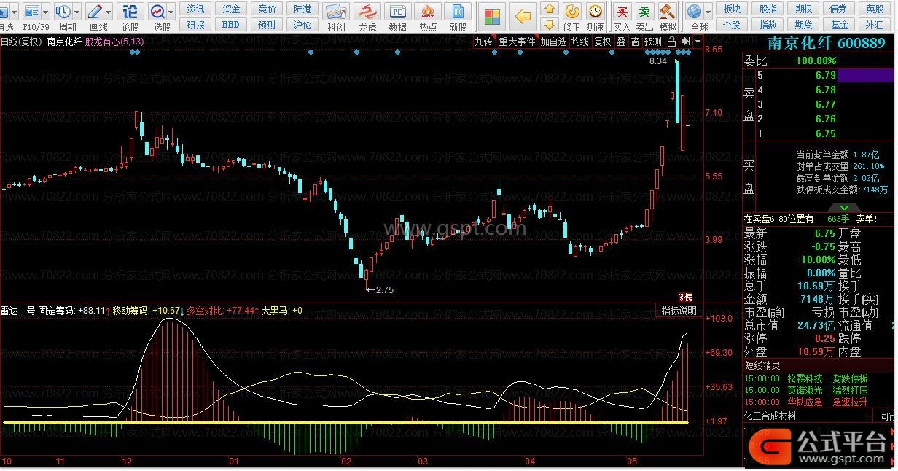This screenshot has height=471, width=898.
Task: Select the 画线 drawing pencil tool
Action: pos(95,12)
